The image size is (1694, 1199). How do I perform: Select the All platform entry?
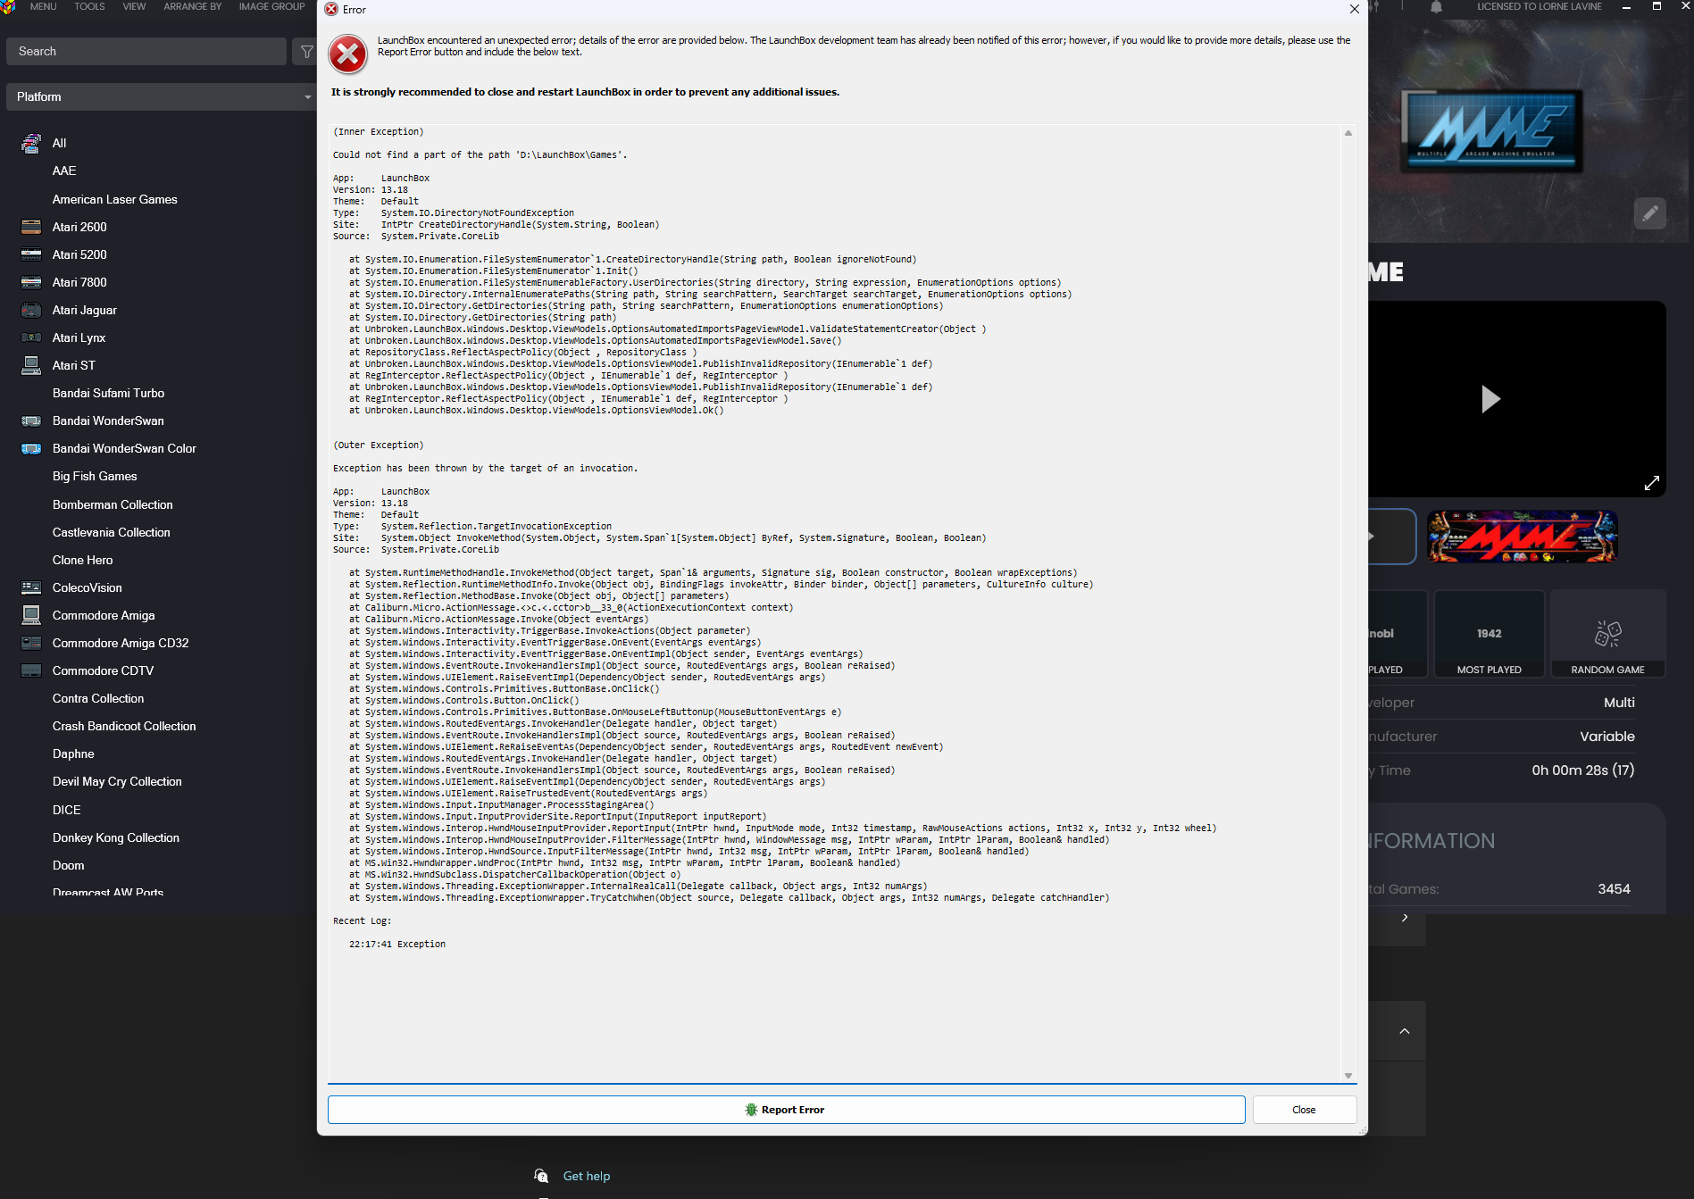point(59,143)
